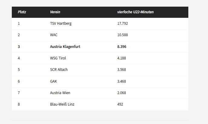
Task: Select the GAK club name
Action: (53, 81)
